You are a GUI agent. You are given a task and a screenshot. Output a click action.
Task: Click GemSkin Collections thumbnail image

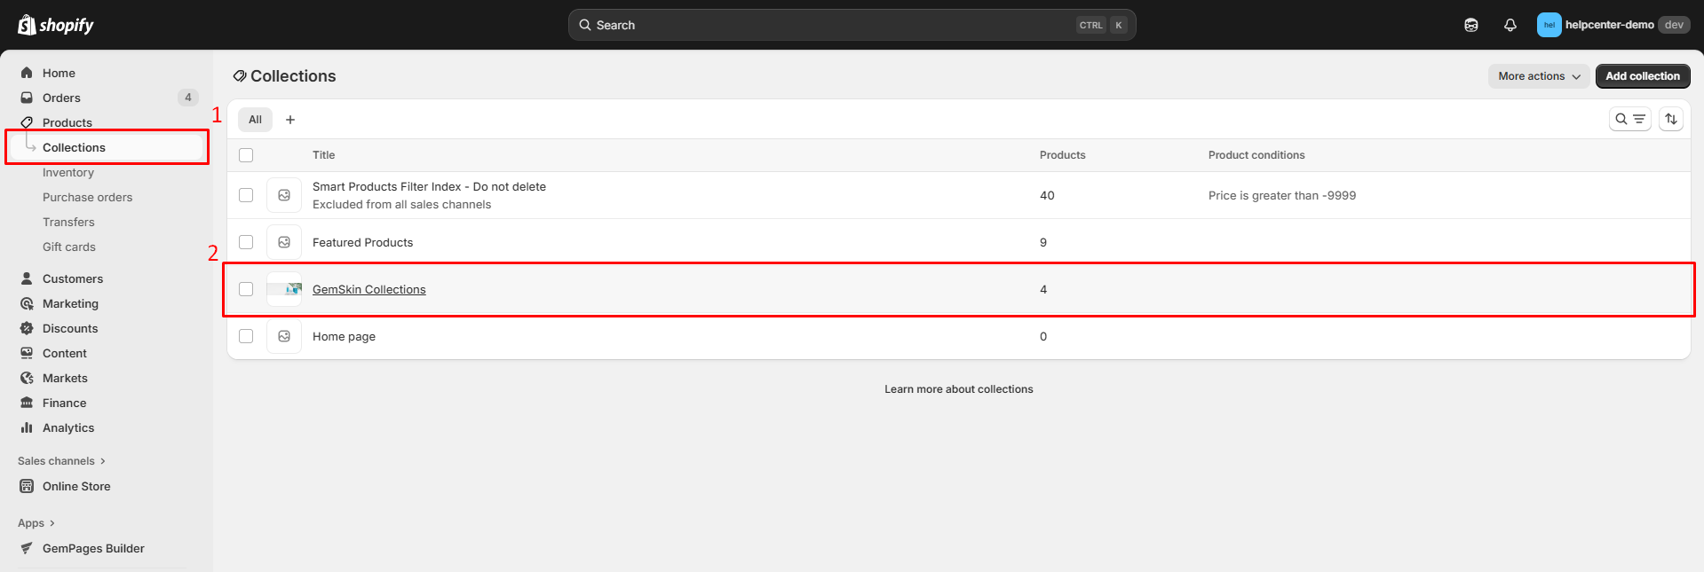(x=284, y=289)
